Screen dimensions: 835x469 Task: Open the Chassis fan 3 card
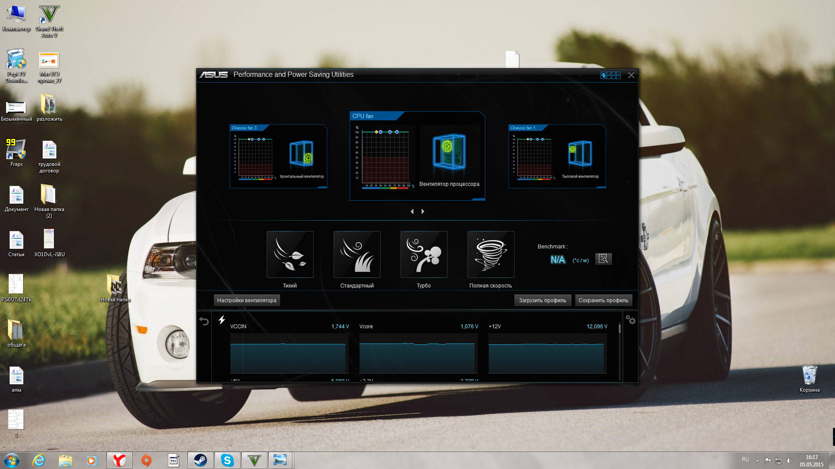click(278, 156)
